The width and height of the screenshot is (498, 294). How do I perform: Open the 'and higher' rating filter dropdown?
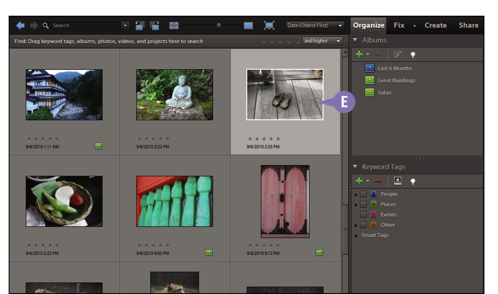(x=322, y=41)
